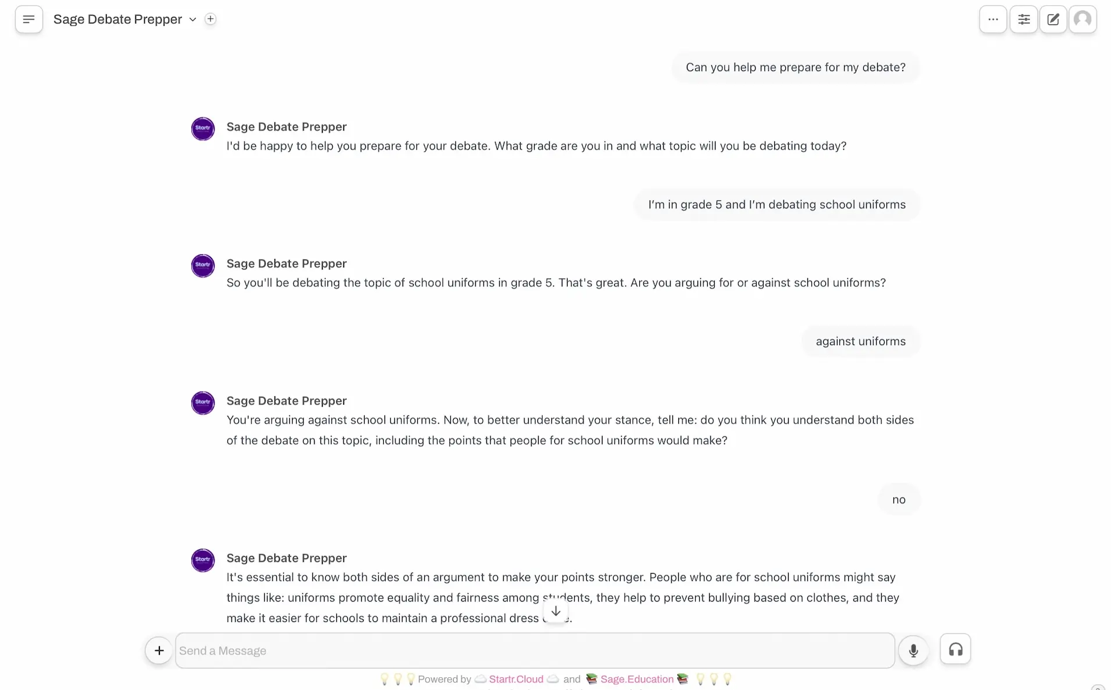
Task: Click the Sage Debate Prepper title text
Action: point(117,19)
